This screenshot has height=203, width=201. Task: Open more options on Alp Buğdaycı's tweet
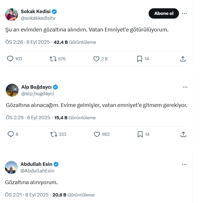pyautogui.click(x=185, y=87)
